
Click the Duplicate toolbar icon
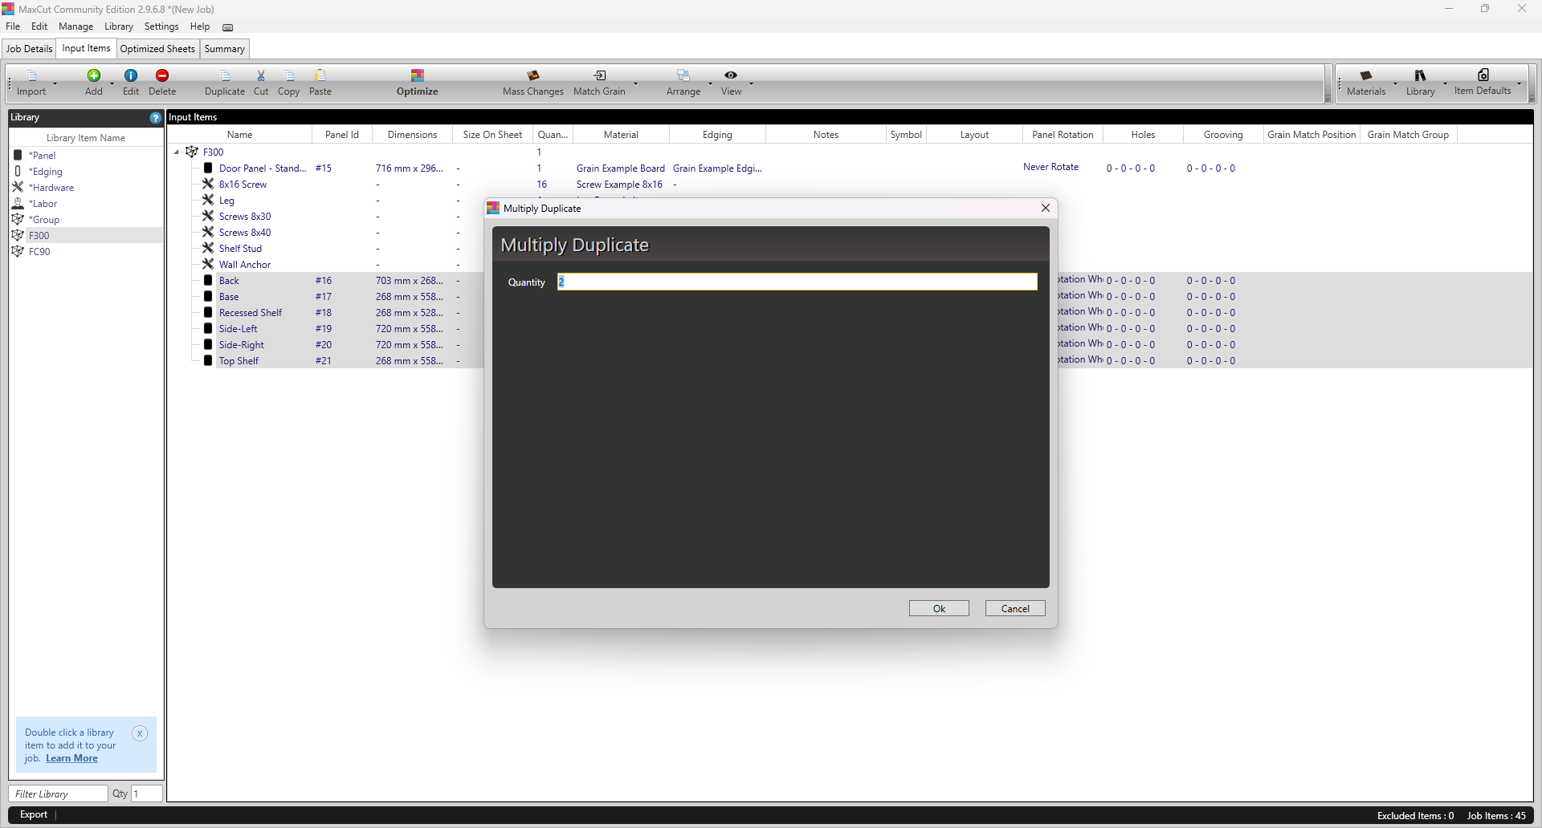225,75
